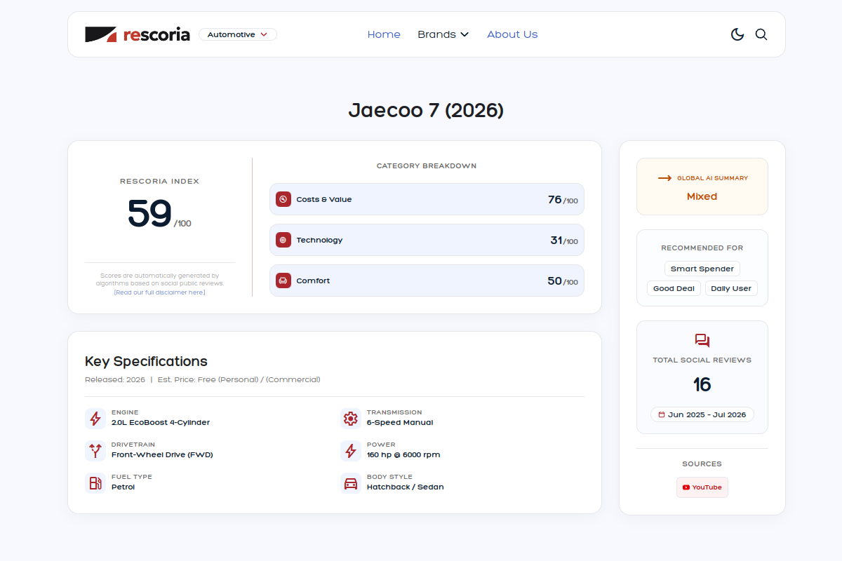Click the 16 total reviews count
Viewport: 842px width, 561px height.
[702, 384]
